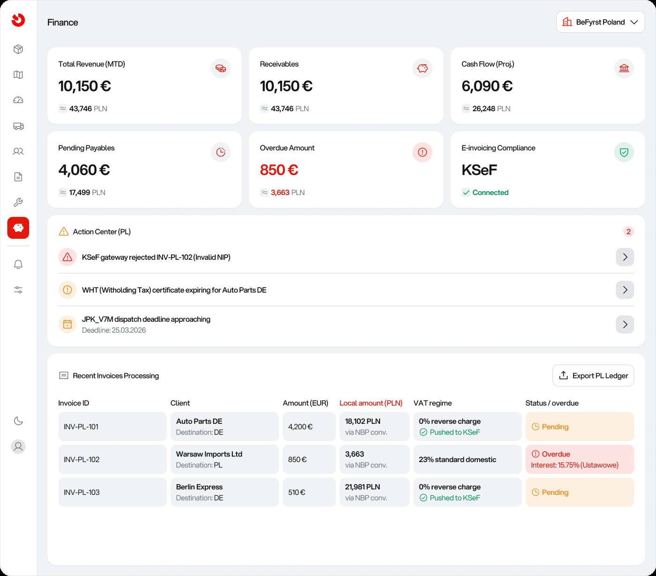Screen dimensions: 656x576
Task: Select invoice INV-PL-102 cell
Action: click(x=112, y=460)
